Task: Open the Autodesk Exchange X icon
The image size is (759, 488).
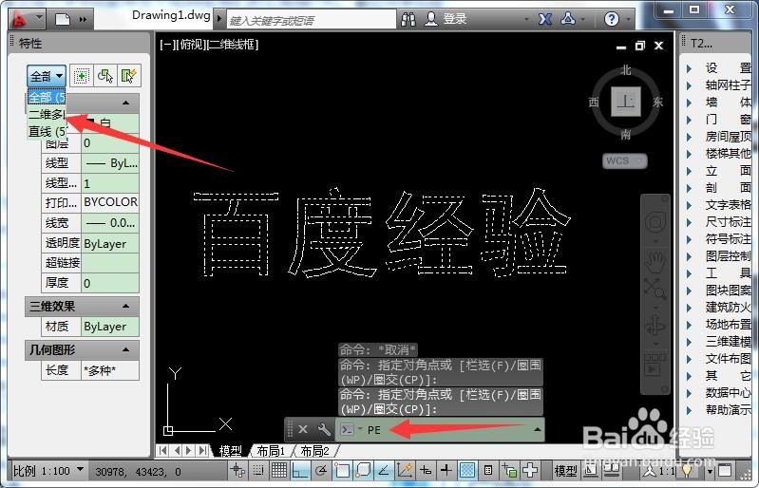Action: tap(545, 19)
